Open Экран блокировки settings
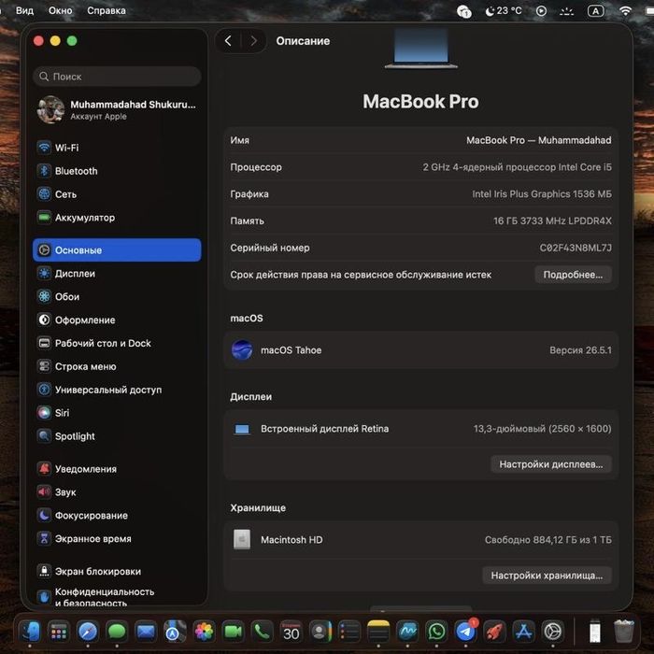654x654 pixels. [x=117, y=572]
